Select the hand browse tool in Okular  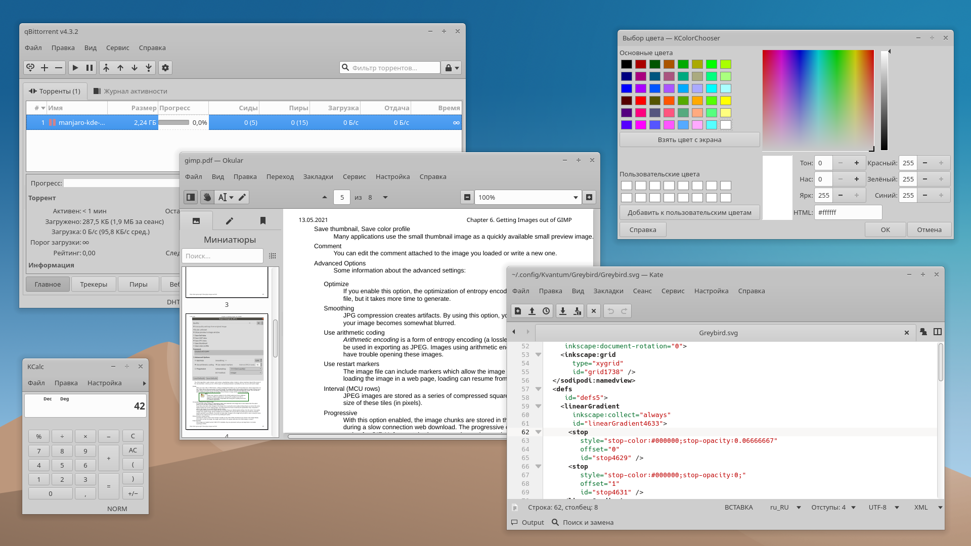207,197
